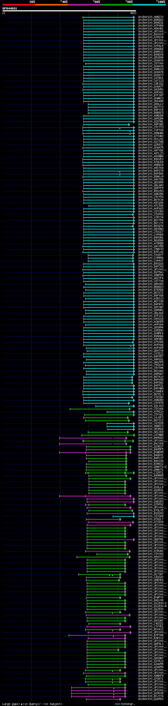Click the label UniRef100_A8IIE9
The image size is (168, 706).
point(151,432)
